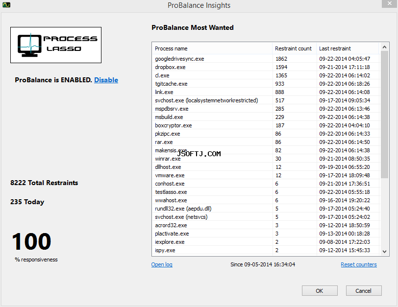398x307 pixels.
Task: Sort by Restraint count column header
Action: [294, 48]
